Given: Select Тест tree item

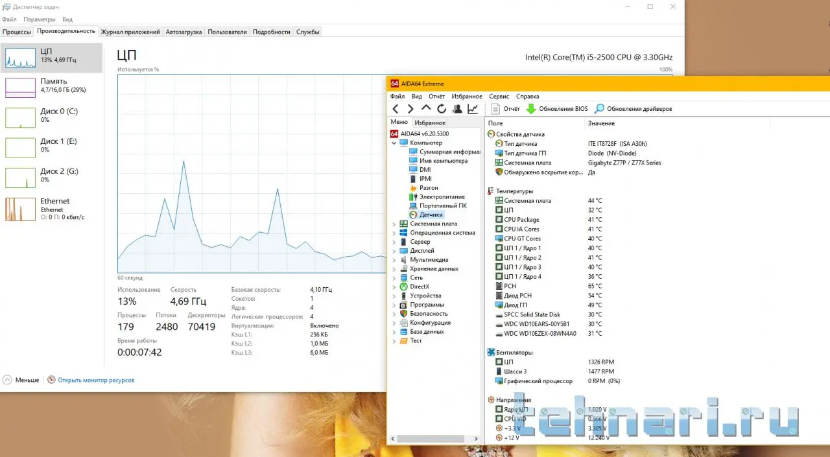Looking at the screenshot, I should pyautogui.click(x=410, y=341).
